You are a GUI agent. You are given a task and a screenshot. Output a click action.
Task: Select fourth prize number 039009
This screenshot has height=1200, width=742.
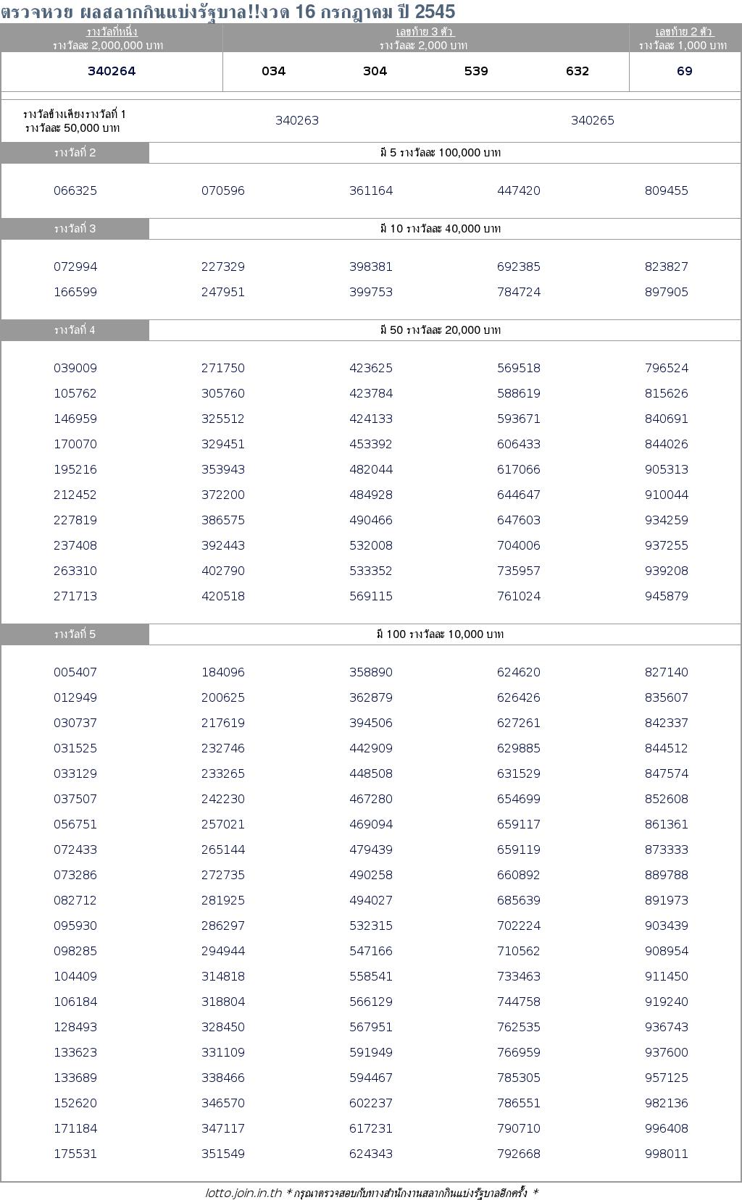75,368
